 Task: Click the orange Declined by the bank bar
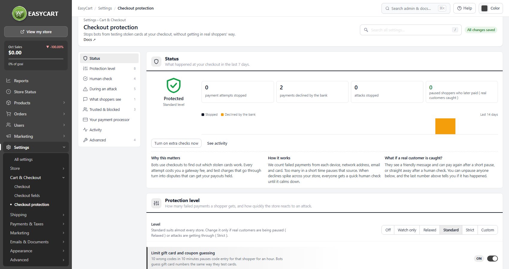coord(445,126)
